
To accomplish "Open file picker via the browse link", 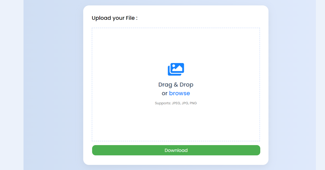I will (x=179, y=93).
